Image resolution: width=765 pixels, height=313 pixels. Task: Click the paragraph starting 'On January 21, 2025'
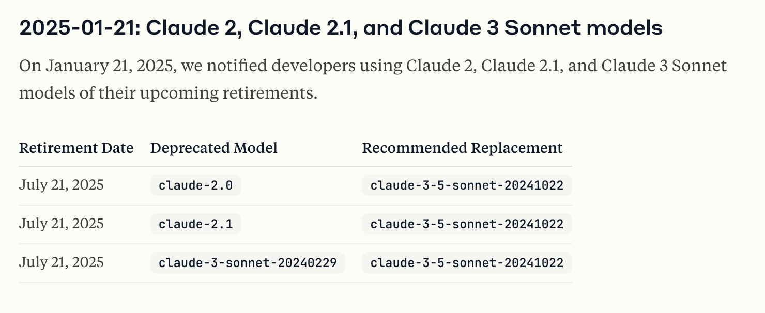(373, 80)
